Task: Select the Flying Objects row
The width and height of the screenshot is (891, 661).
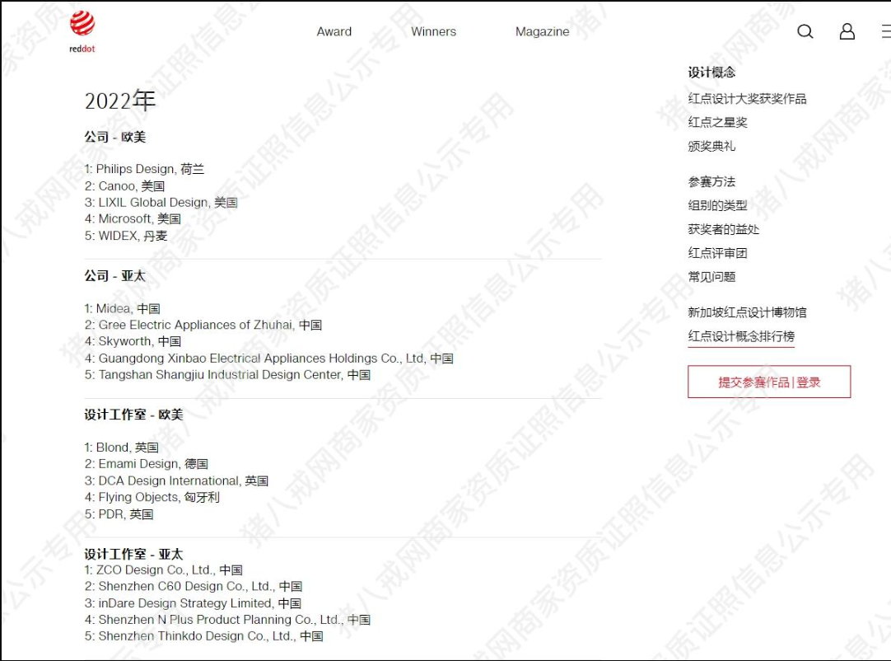Action: tap(152, 497)
